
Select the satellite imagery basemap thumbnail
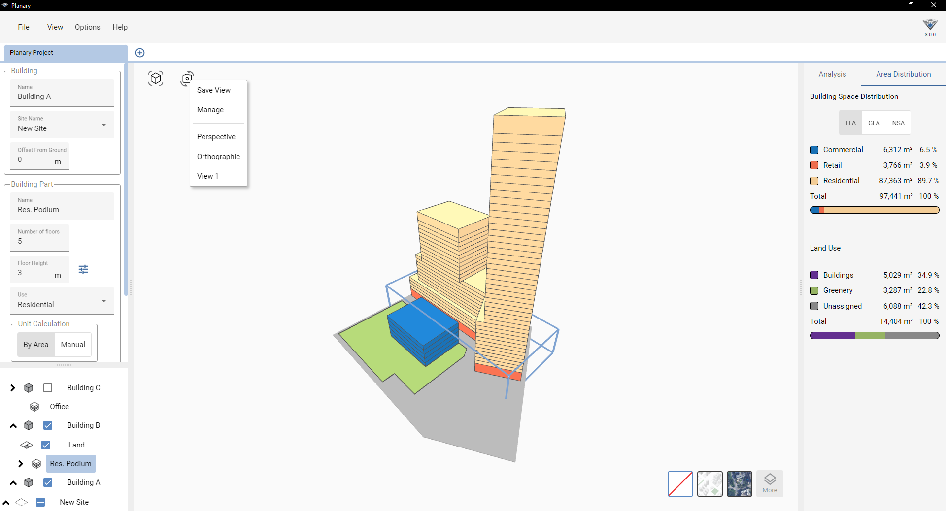coord(740,484)
